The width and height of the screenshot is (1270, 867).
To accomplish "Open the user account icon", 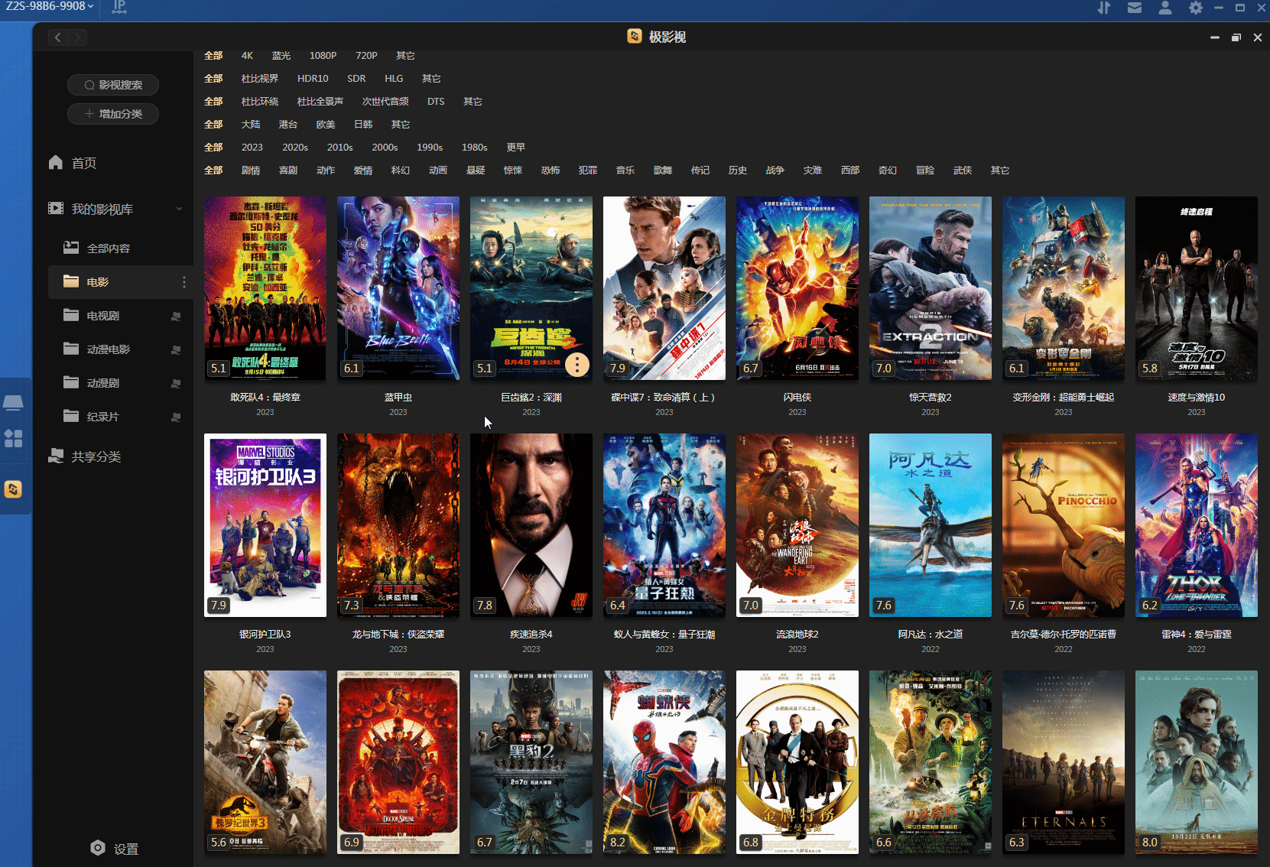I will (x=1164, y=8).
